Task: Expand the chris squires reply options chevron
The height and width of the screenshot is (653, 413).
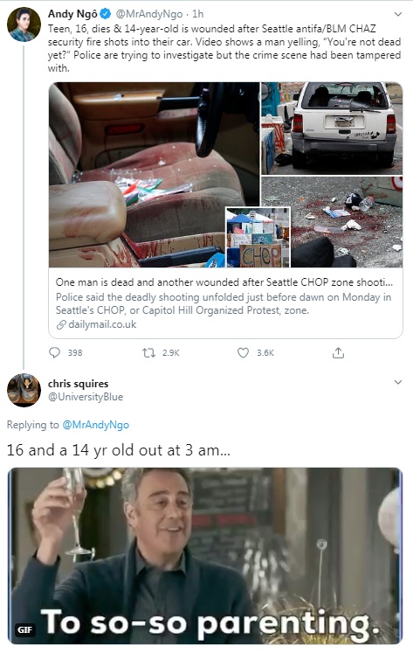Action: tap(397, 382)
